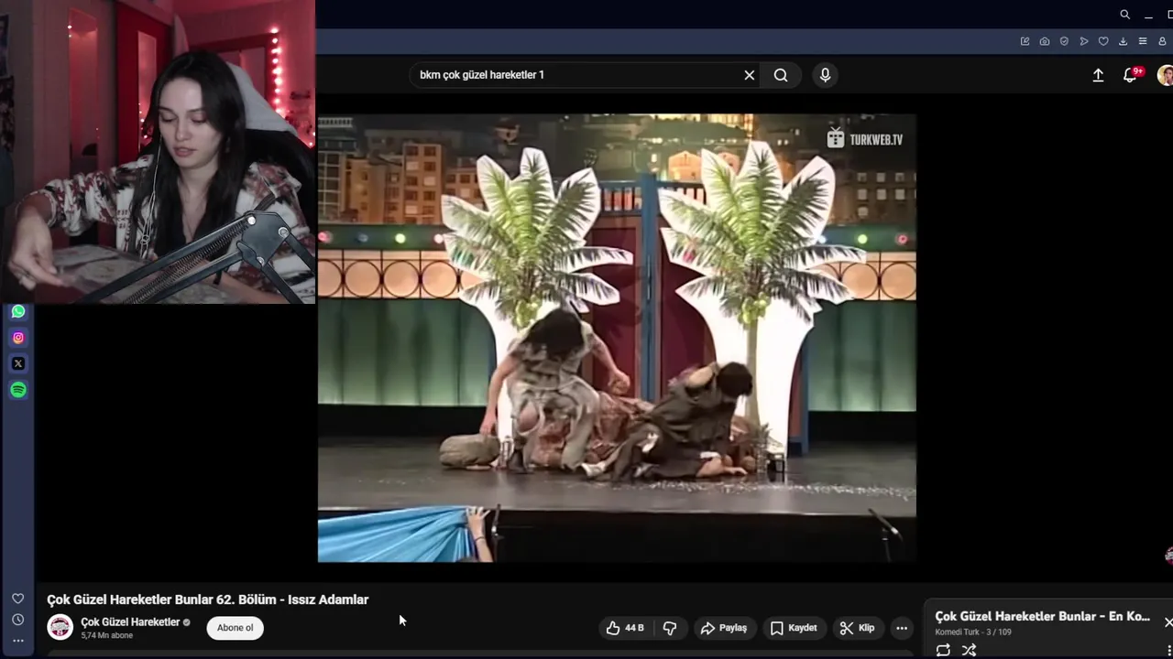The height and width of the screenshot is (659, 1173).
Task: Start voice search with the microphone
Action: (x=825, y=75)
